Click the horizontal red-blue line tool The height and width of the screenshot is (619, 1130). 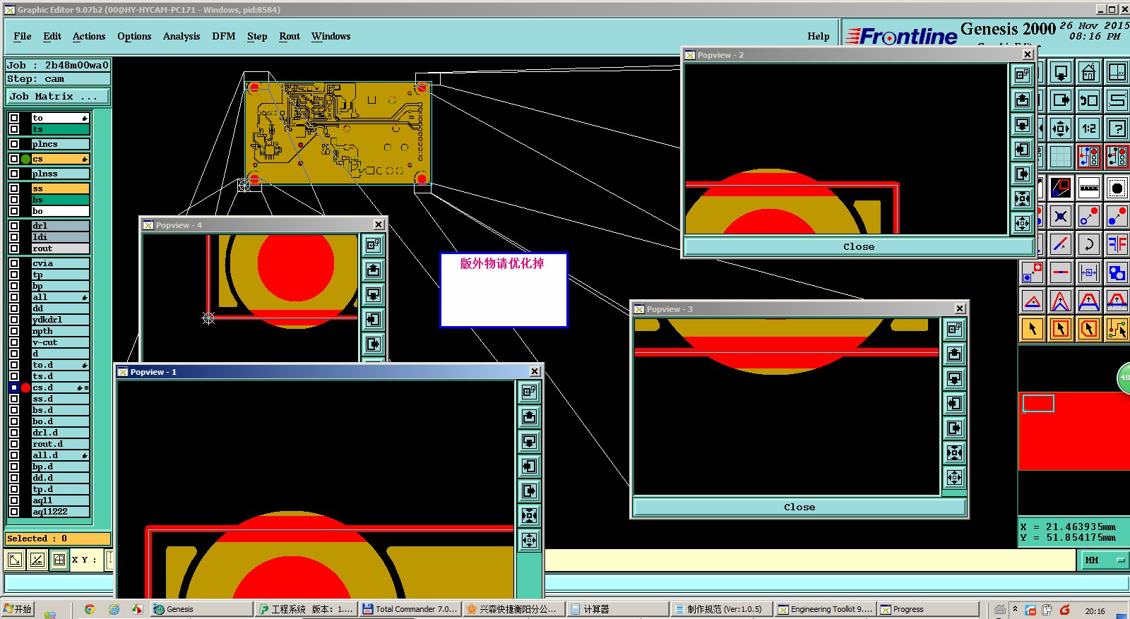click(1060, 272)
